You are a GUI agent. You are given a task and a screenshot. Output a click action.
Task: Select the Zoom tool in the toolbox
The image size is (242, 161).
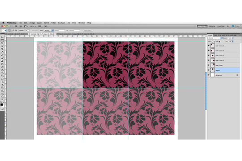click(x=2, y=99)
